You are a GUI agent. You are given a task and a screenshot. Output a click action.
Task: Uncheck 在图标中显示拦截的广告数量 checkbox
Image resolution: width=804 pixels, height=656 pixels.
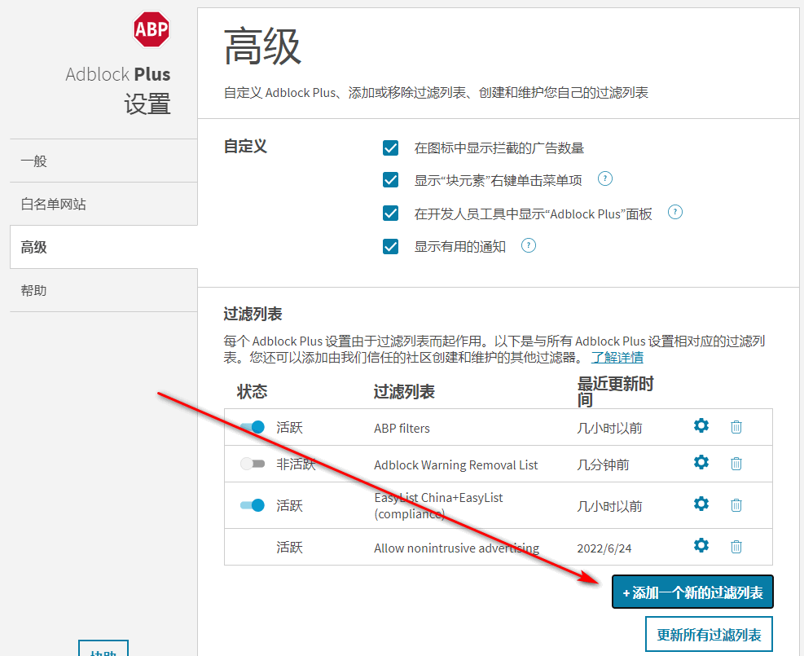click(391, 148)
